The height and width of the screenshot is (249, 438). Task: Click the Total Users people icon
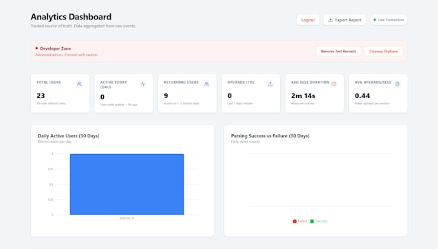tap(79, 84)
